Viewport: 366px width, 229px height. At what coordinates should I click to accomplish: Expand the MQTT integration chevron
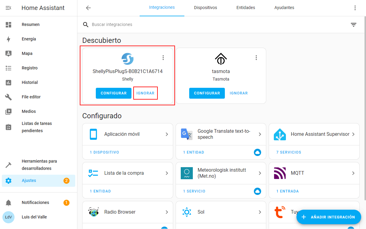tap(353, 173)
